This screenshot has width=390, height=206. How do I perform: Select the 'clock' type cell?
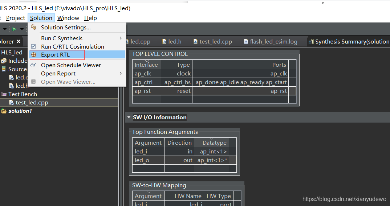[176, 74]
